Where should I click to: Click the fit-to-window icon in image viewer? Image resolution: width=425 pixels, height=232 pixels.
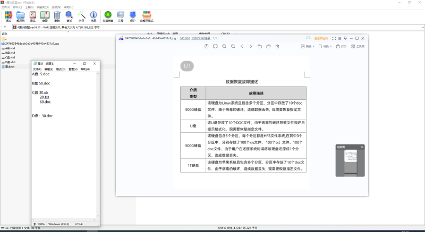(215, 46)
